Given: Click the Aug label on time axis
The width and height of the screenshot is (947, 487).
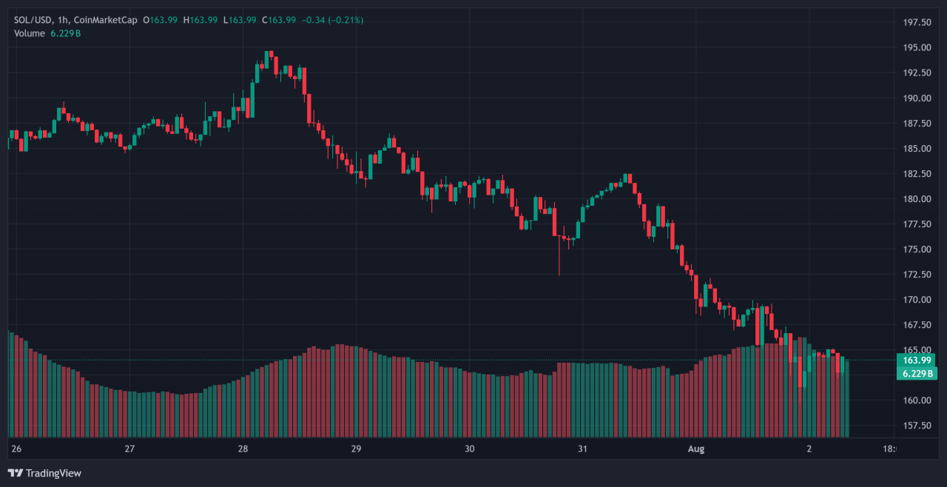Looking at the screenshot, I should 697,449.
